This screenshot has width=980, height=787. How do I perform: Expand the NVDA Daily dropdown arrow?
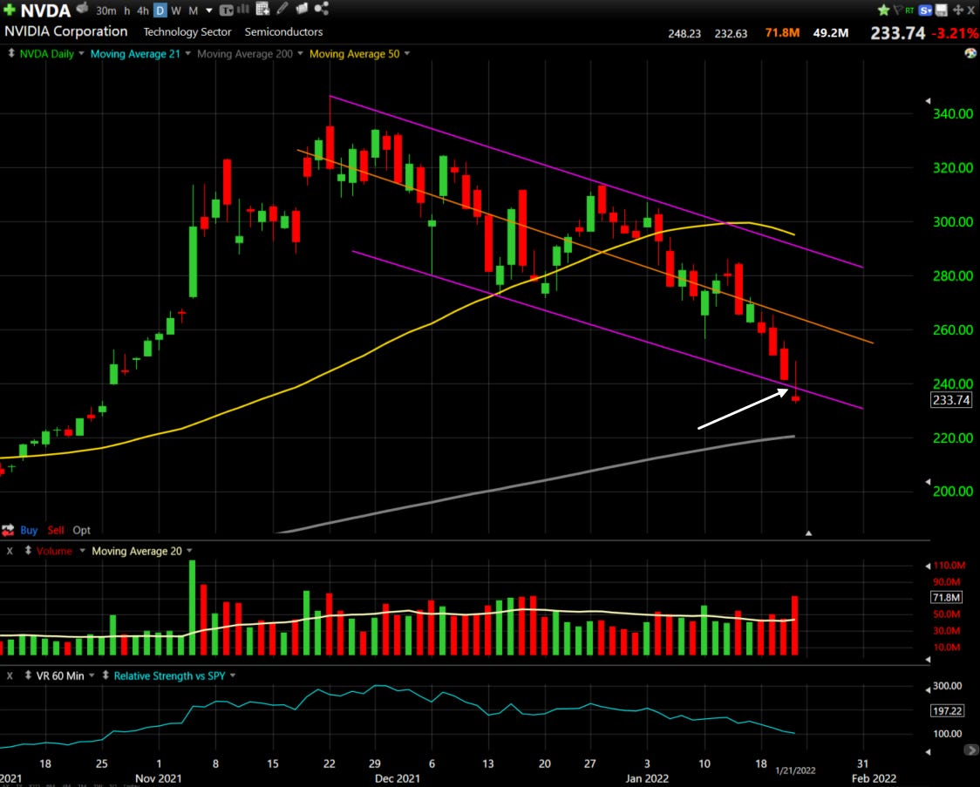point(81,54)
